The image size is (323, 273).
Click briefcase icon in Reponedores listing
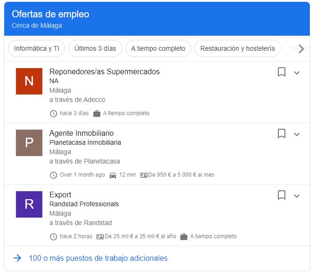coord(96,113)
